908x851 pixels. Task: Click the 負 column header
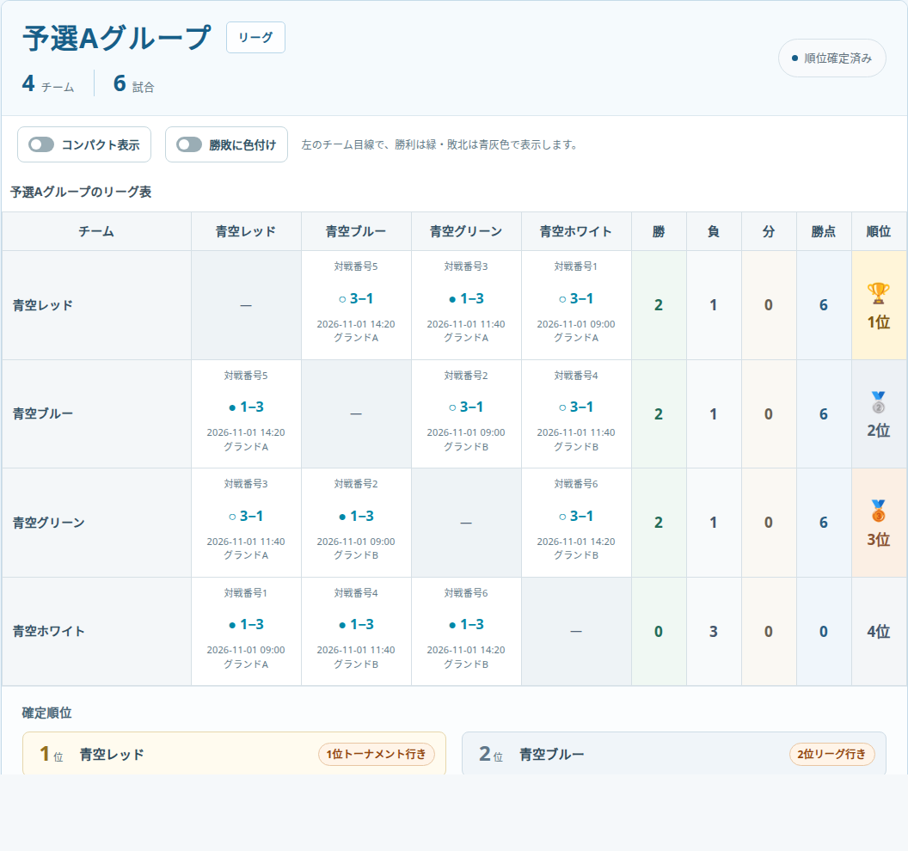coord(714,231)
